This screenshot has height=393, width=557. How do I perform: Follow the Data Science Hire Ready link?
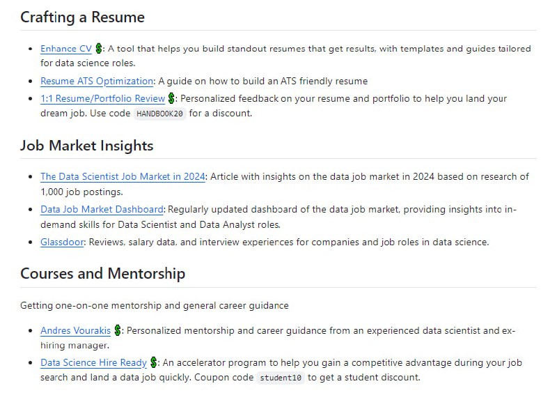click(93, 362)
